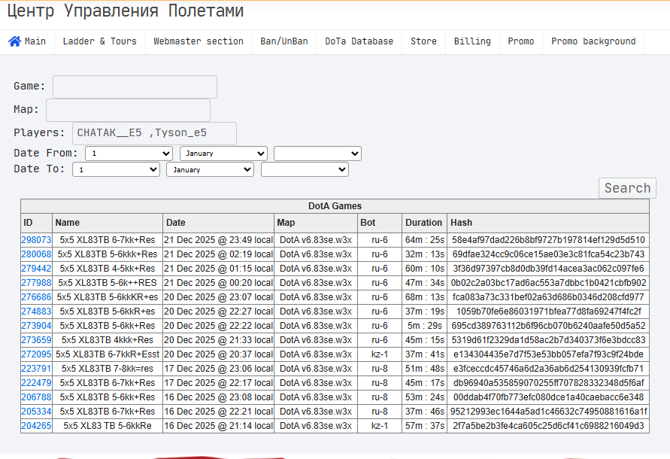Open game ID 277988

[36, 283]
